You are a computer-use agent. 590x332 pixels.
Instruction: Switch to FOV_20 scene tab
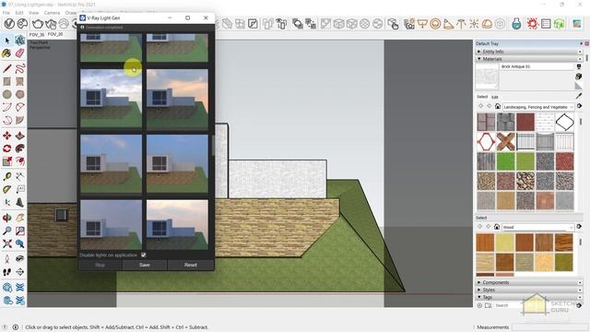point(55,34)
